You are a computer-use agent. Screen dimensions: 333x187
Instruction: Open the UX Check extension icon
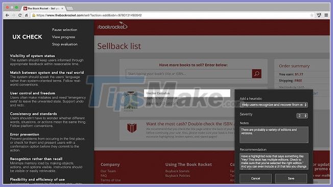319,15
